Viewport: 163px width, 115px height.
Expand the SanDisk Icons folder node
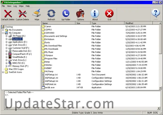(x=3, y=72)
